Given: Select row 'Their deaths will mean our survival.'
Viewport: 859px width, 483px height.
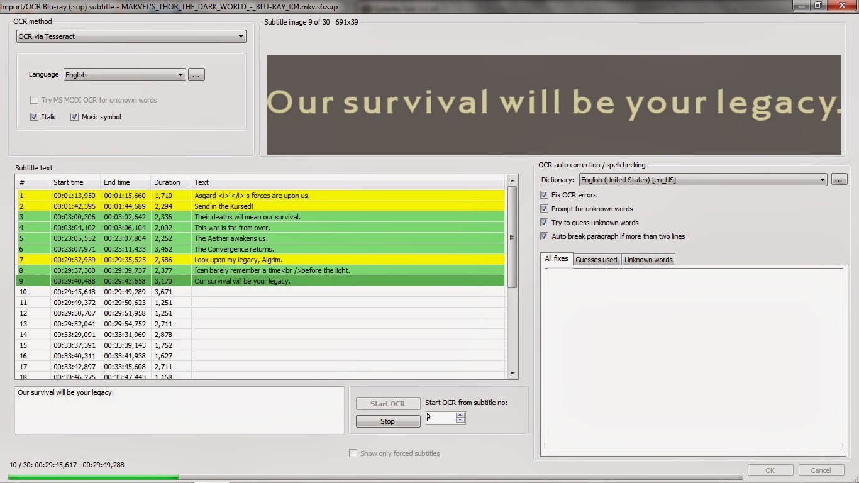Looking at the screenshot, I should 260,217.
